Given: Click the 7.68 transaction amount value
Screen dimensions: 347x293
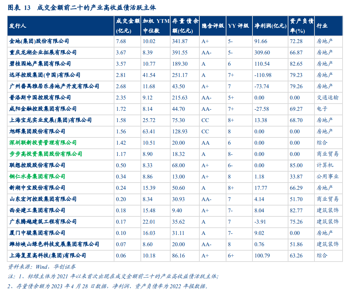Looking at the screenshot, I should coord(121,41).
